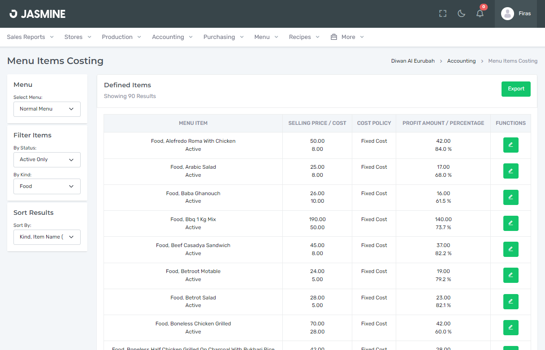Edit the Beef Casadya Sandwich costing
This screenshot has height=350, width=545.
[x=510, y=249]
